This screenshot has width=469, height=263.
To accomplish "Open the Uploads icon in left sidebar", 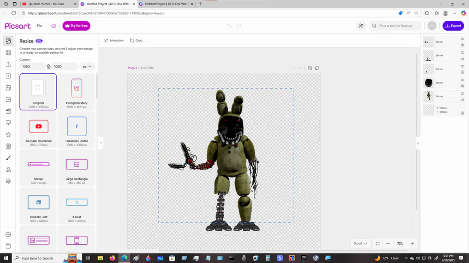I will (x=8, y=64).
